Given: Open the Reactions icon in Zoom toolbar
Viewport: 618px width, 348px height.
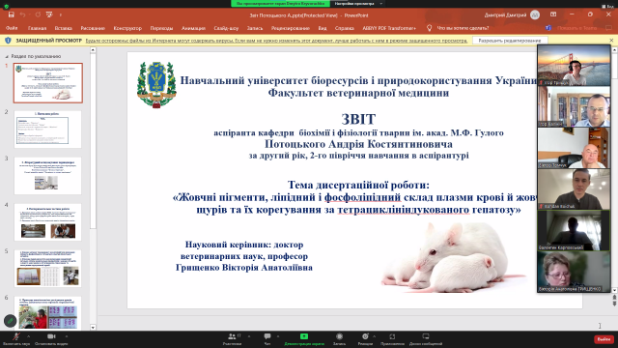Looking at the screenshot, I should (365, 336).
